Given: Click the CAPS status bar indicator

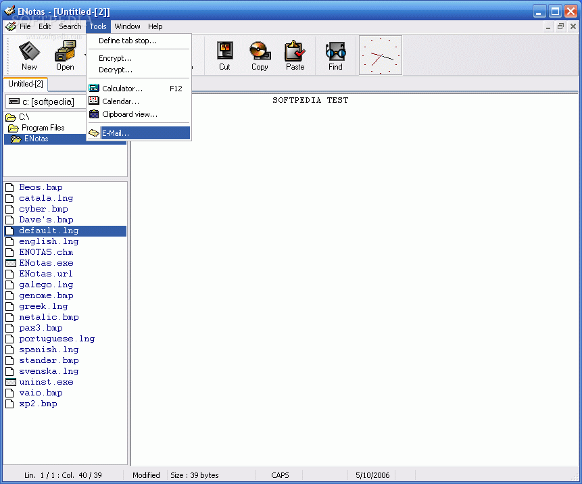Looking at the screenshot, I should (280, 475).
